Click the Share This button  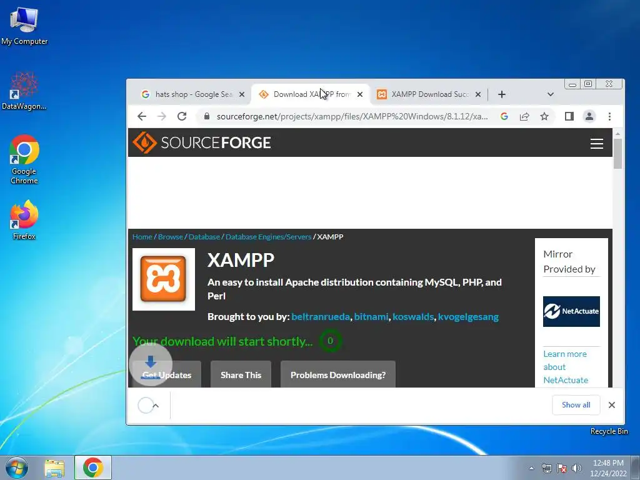click(241, 374)
